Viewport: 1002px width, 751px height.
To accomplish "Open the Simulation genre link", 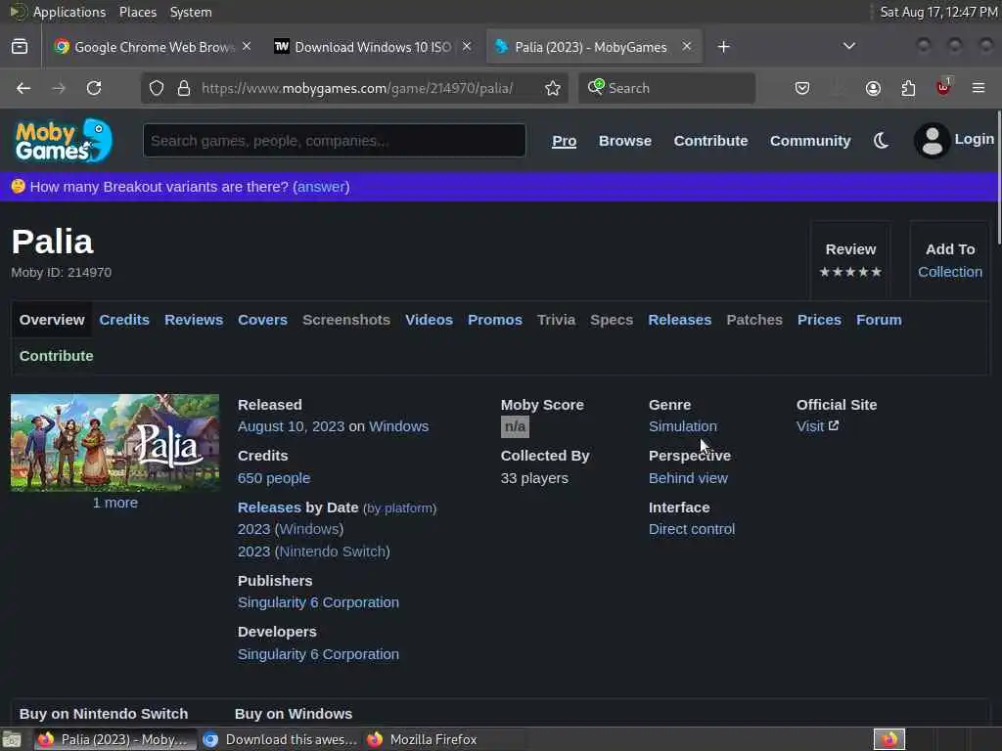I will coord(682,426).
